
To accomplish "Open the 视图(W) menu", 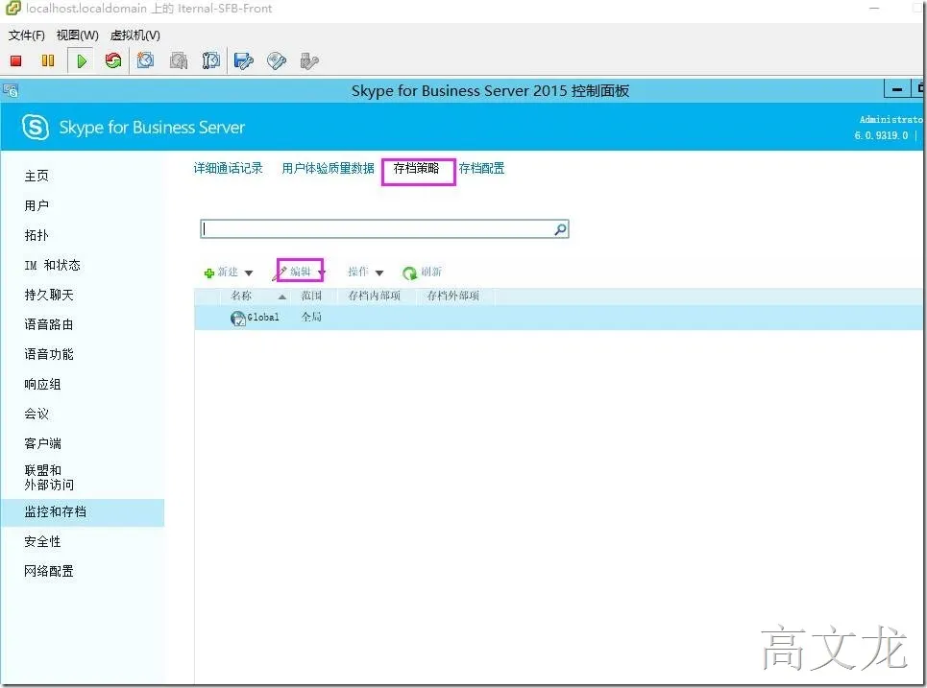I will point(78,36).
